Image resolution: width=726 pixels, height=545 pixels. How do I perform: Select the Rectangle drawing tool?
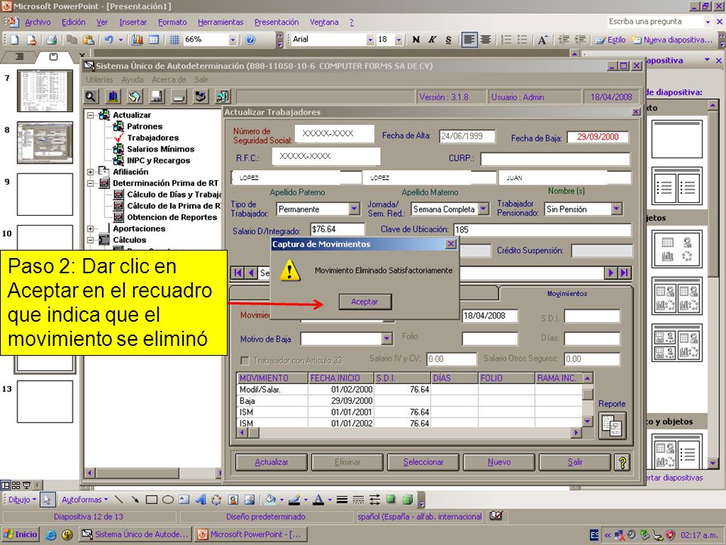coord(151,500)
